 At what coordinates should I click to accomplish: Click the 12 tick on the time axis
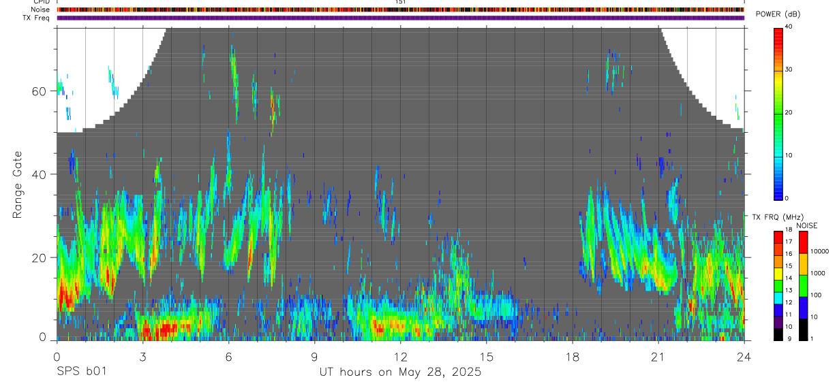pos(400,356)
